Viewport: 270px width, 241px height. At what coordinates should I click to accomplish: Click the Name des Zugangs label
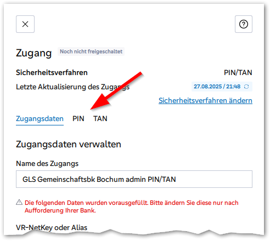tap(47, 164)
